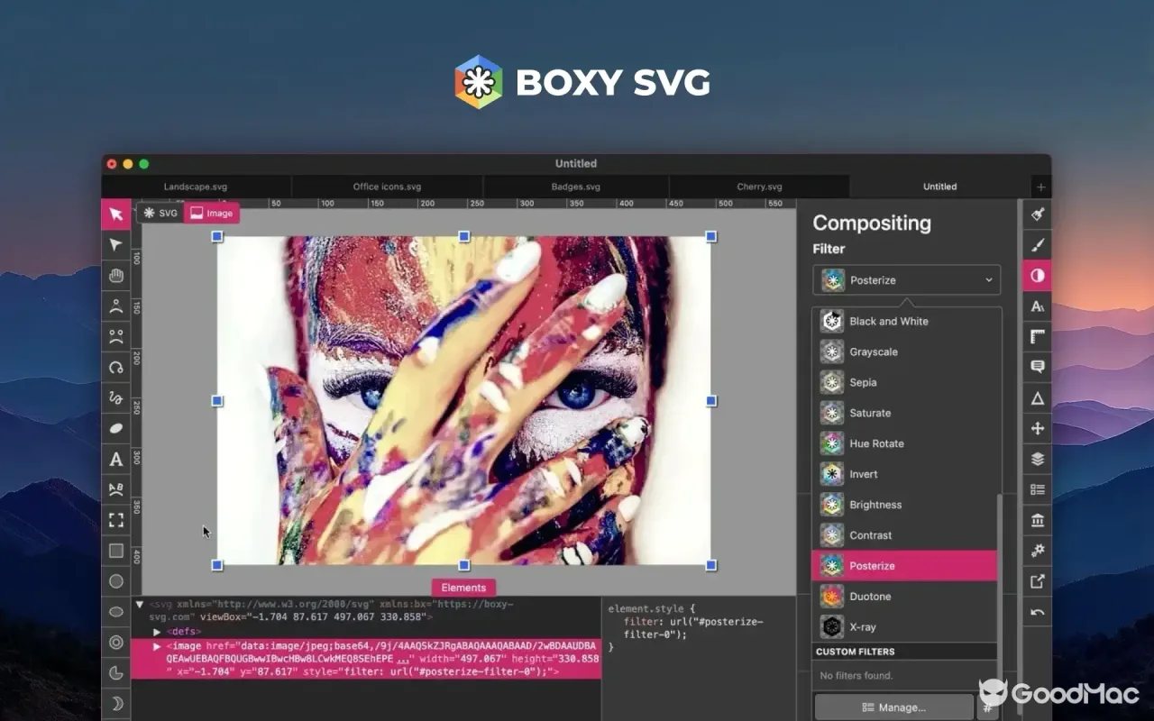Switch to the Office icons.svg tab

tap(387, 187)
